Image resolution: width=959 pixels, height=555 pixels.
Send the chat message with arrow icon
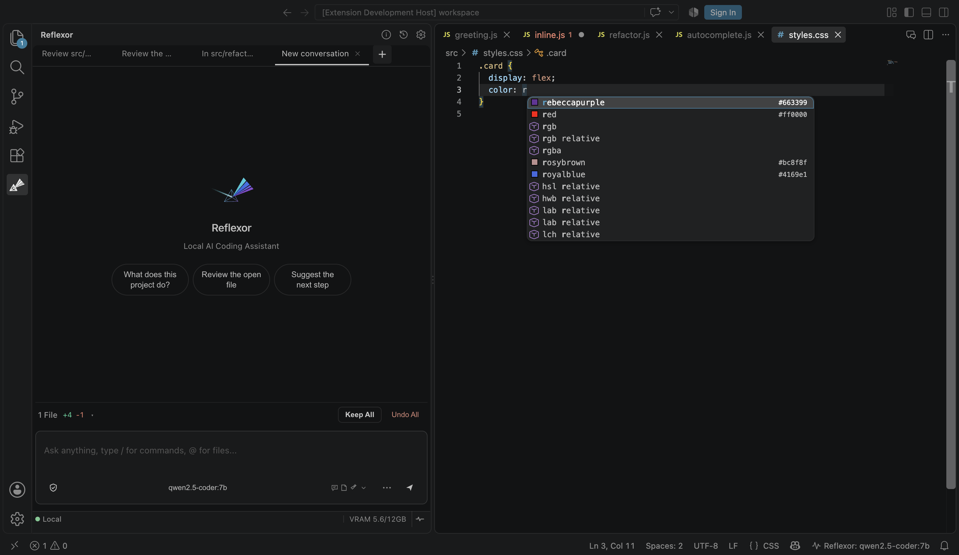410,488
